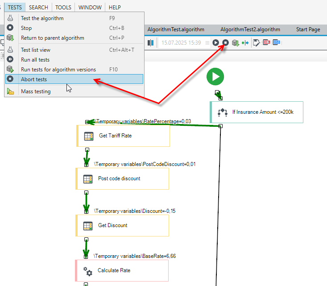
Task: Open the TOOLS menu
Action: tap(63, 8)
